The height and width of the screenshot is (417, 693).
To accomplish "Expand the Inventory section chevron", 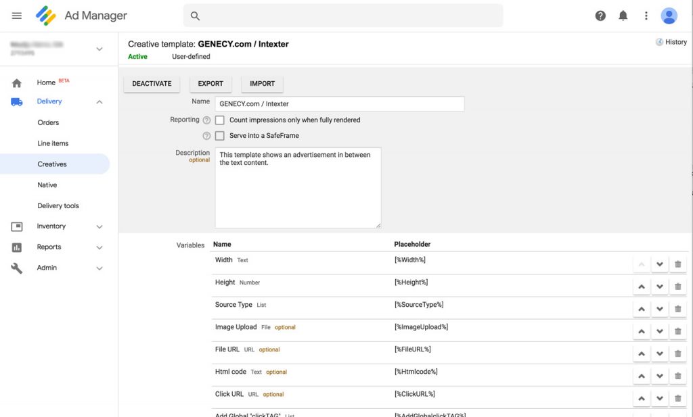I will point(99,227).
